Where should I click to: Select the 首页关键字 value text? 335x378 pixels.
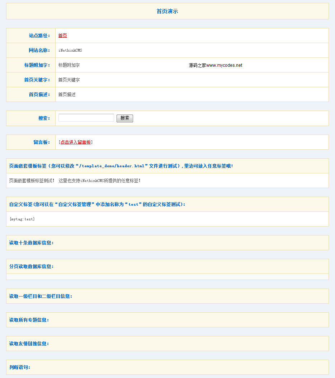(x=69, y=80)
